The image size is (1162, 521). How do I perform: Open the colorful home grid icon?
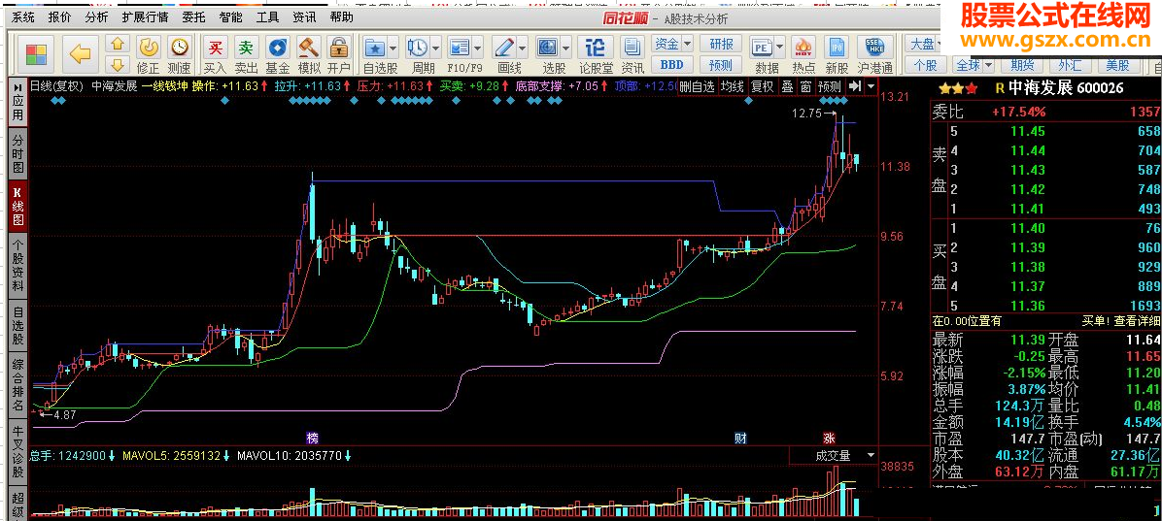pos(36,54)
